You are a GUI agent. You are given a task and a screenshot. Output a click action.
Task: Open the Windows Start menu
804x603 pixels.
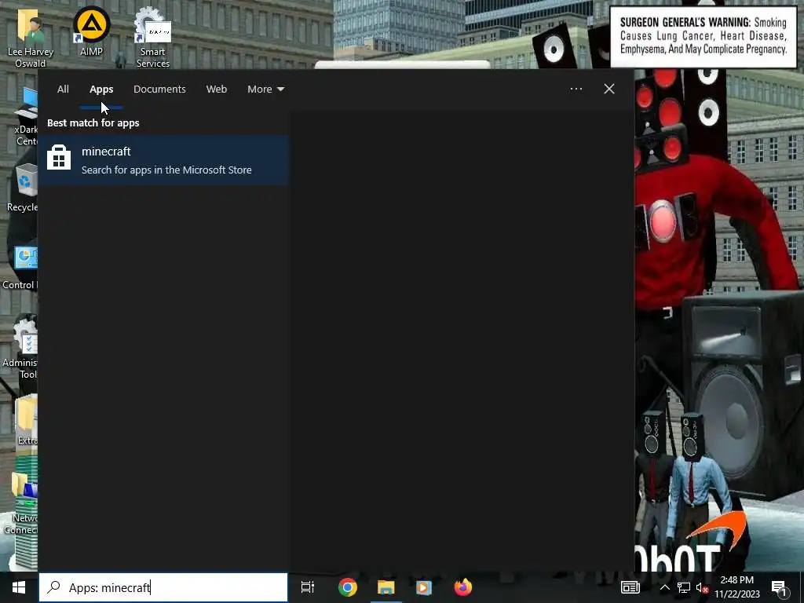[x=19, y=587]
